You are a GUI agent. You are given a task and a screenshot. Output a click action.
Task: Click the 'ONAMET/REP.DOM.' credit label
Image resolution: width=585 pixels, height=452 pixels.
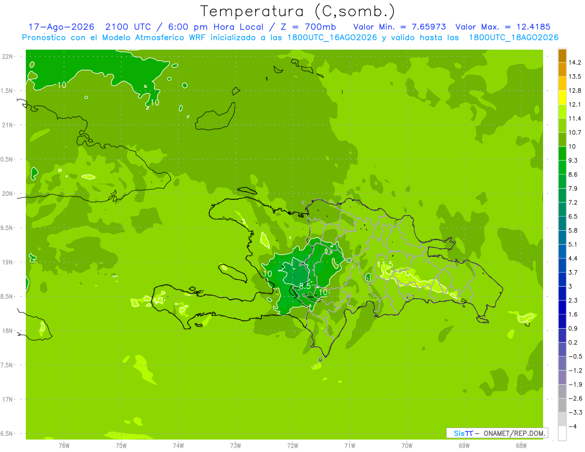point(515,433)
